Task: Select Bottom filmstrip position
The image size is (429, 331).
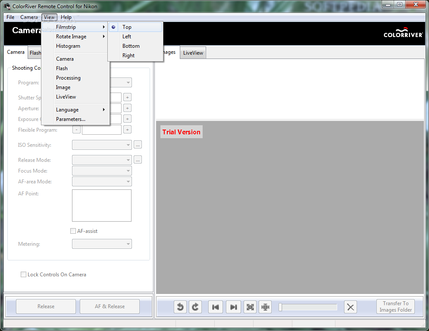Action: click(135, 46)
